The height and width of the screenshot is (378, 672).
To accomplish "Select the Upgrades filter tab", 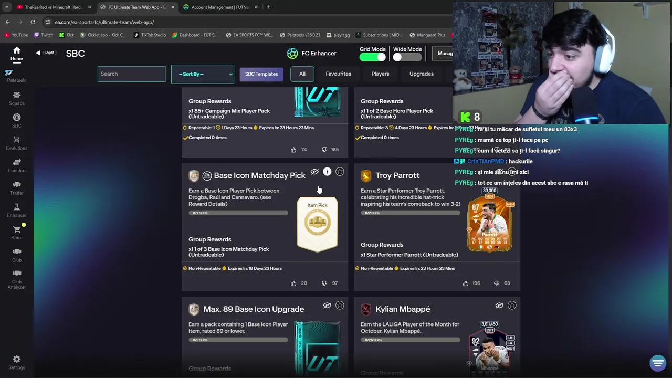I will (422, 74).
